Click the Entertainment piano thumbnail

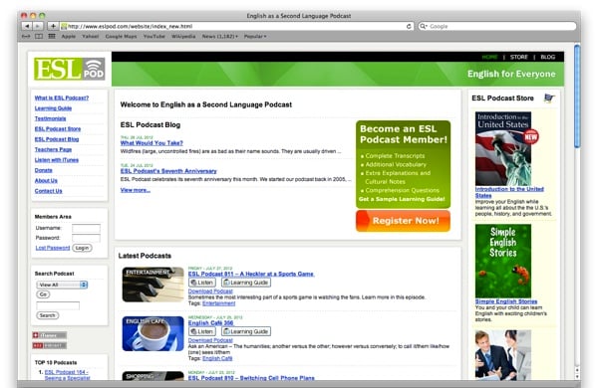point(152,285)
